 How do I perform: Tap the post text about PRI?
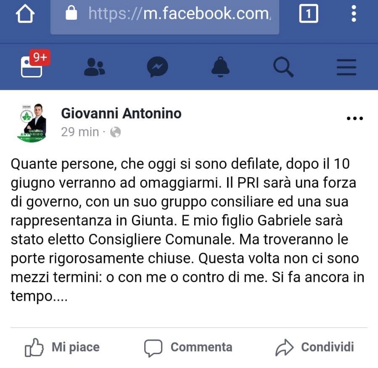(x=188, y=230)
